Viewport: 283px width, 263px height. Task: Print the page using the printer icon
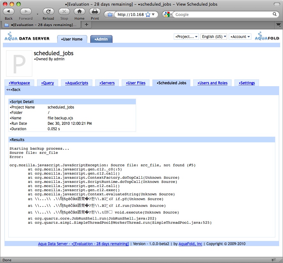click(95, 12)
